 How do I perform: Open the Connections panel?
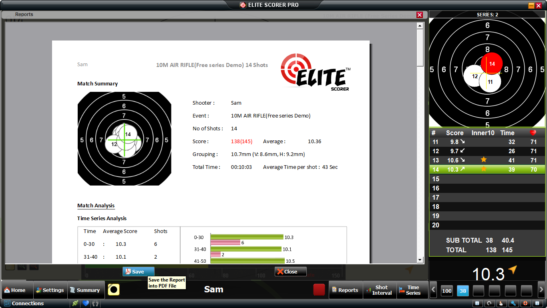(x=24, y=303)
